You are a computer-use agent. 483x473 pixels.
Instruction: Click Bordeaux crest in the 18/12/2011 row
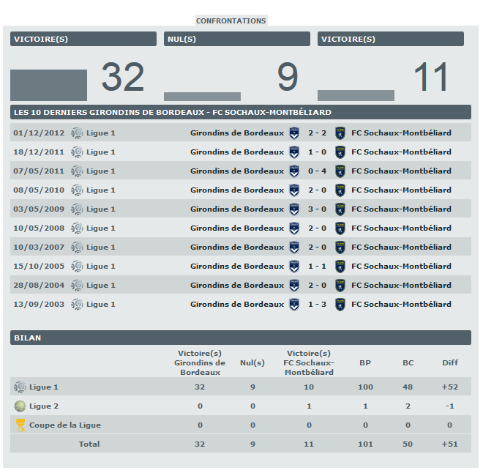click(294, 152)
